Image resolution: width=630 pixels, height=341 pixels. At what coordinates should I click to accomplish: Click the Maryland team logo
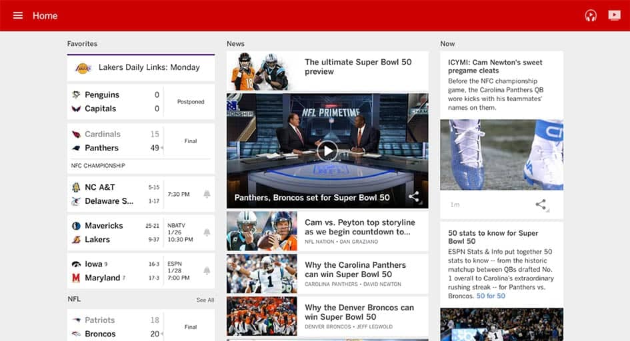76,278
